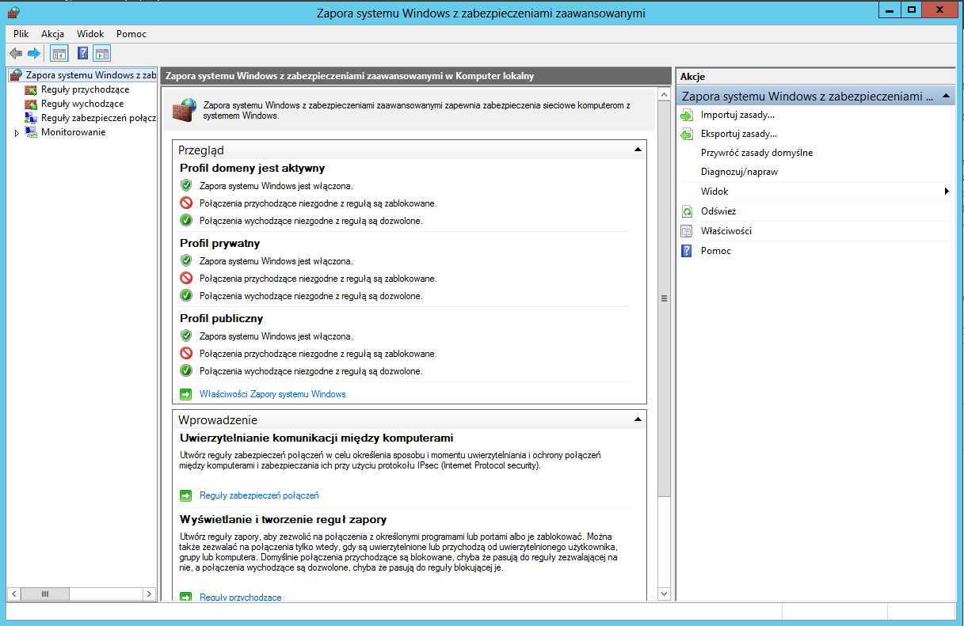
Task: Collapse the Wprowadzenie section
Action: click(637, 419)
